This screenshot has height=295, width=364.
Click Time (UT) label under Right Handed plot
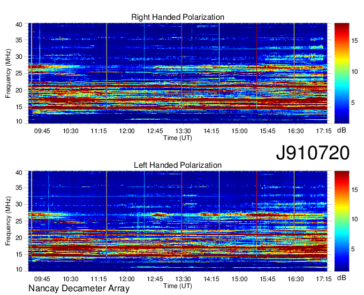pos(178,138)
